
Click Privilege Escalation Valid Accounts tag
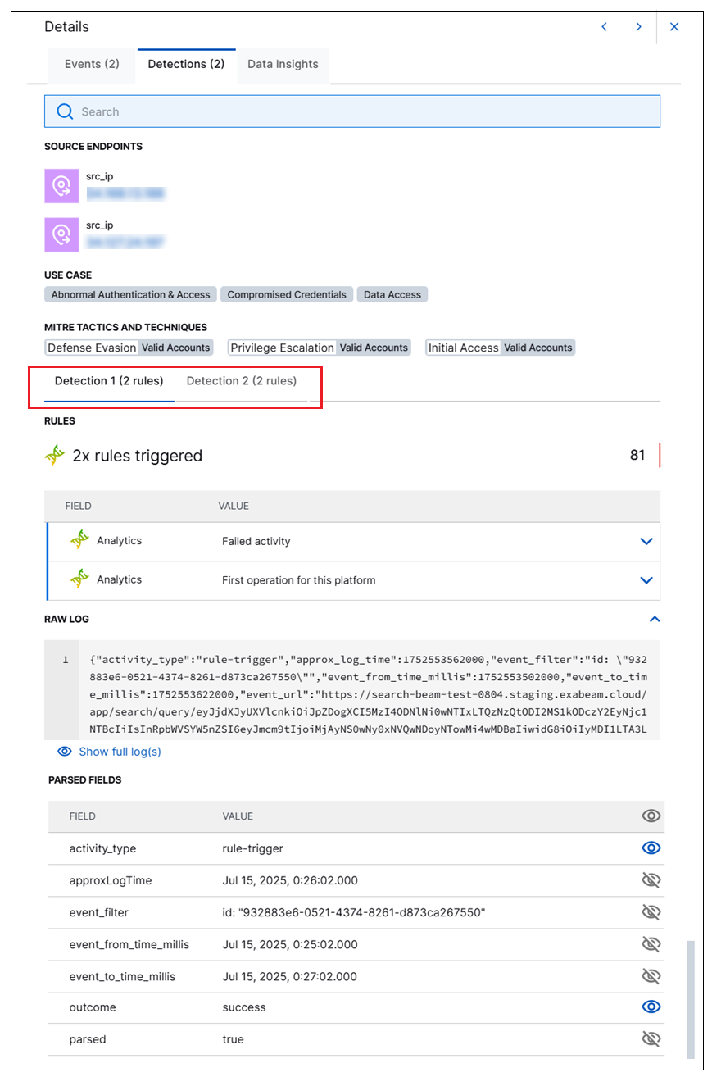pyautogui.click(x=319, y=348)
